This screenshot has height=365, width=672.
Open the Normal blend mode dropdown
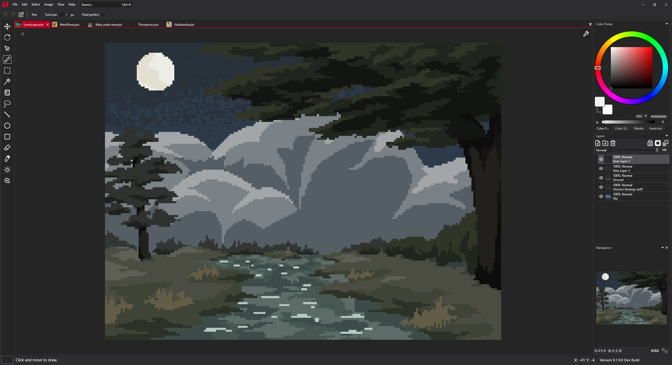[605, 150]
